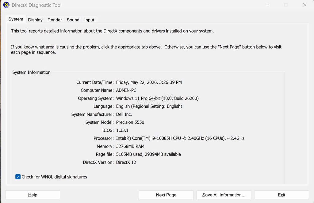Exit the diagnostic tool
Viewport: 314px width, 203px height.
(281, 195)
